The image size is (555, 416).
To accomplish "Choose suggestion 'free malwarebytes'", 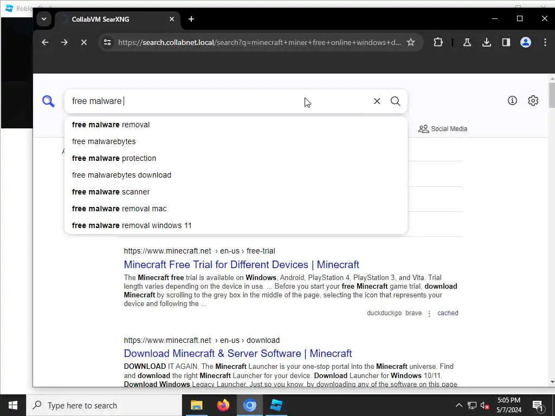I will tap(236, 141).
